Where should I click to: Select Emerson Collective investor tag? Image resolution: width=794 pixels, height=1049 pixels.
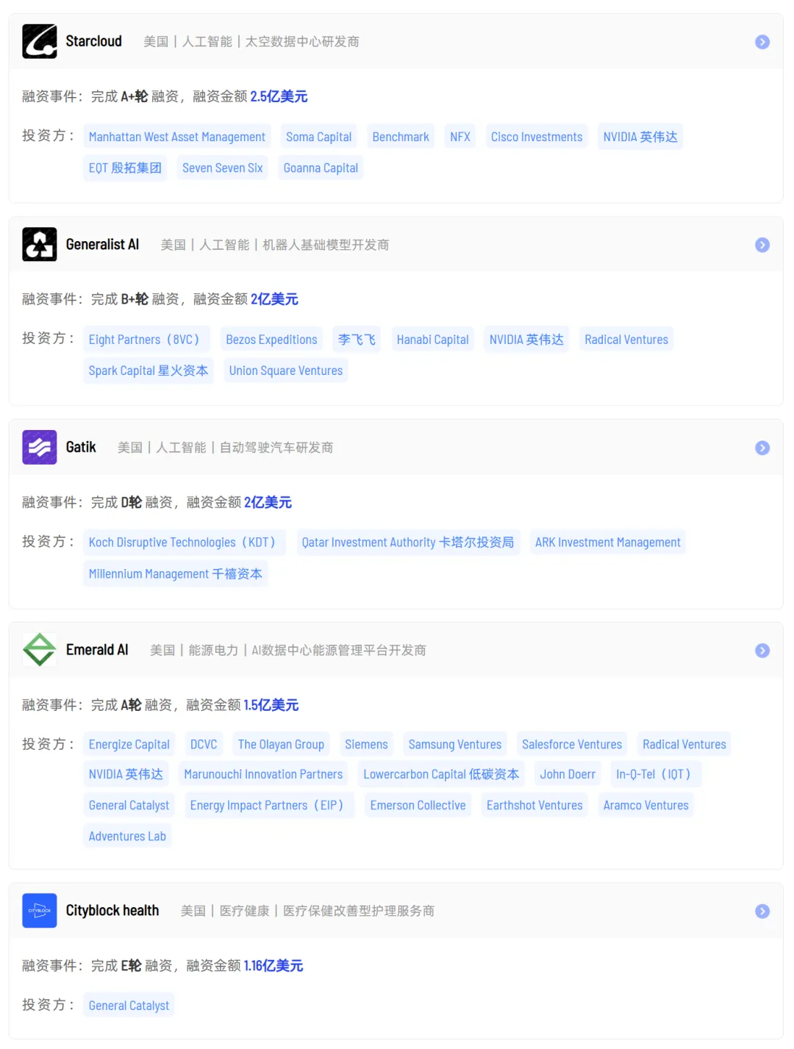418,805
